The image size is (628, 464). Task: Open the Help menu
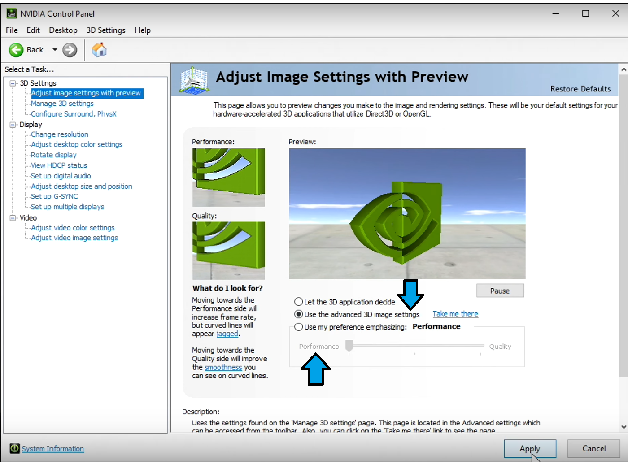pyautogui.click(x=143, y=30)
